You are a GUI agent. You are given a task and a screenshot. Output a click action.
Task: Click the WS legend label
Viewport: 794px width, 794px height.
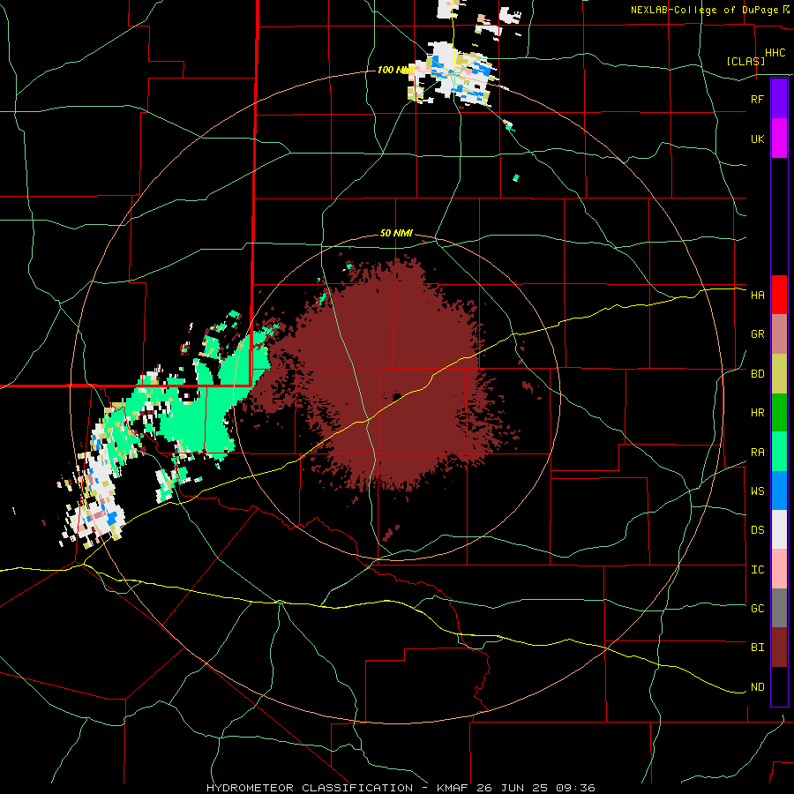(757, 491)
